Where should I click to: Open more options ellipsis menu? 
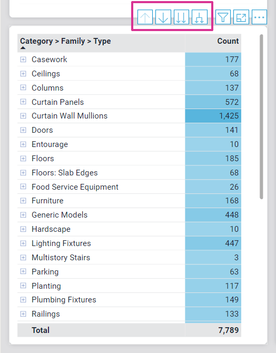point(259,17)
